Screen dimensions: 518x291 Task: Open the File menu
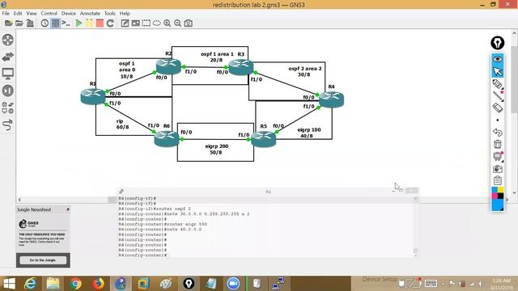[x=6, y=13]
